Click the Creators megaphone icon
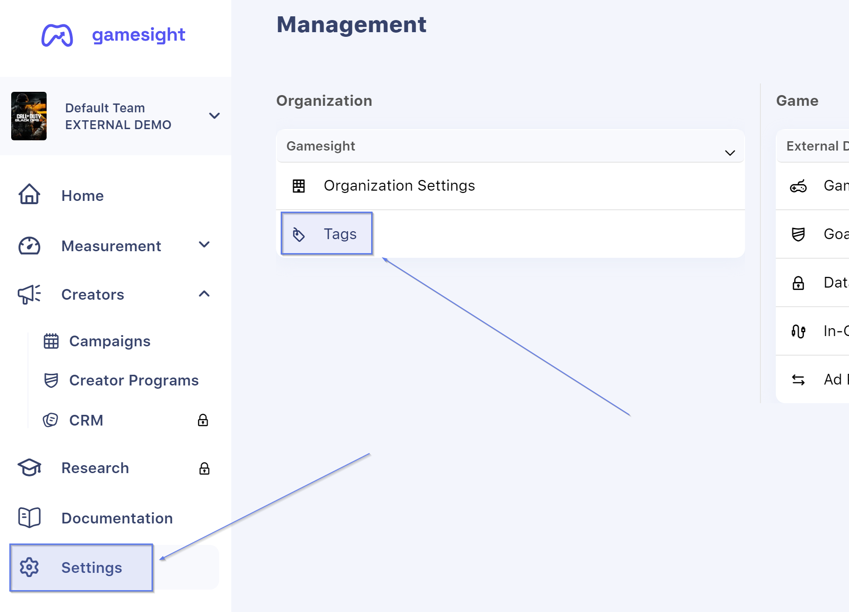Image resolution: width=849 pixels, height=612 pixels. point(29,295)
